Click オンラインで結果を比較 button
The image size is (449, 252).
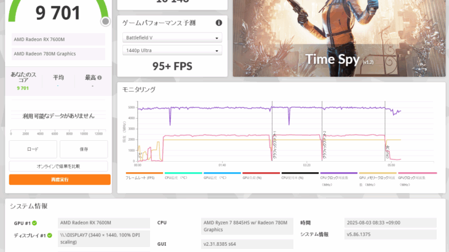[58, 166]
